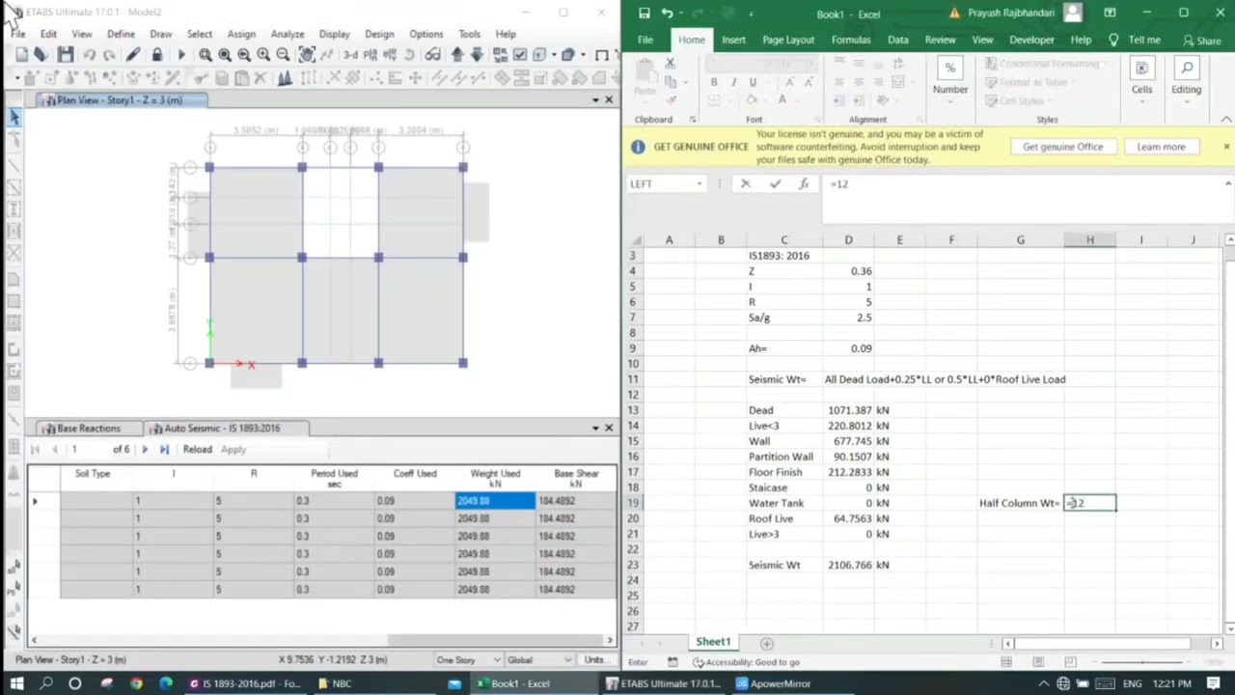Click the Zoom Out icon in ETABS toolbar

(283, 55)
